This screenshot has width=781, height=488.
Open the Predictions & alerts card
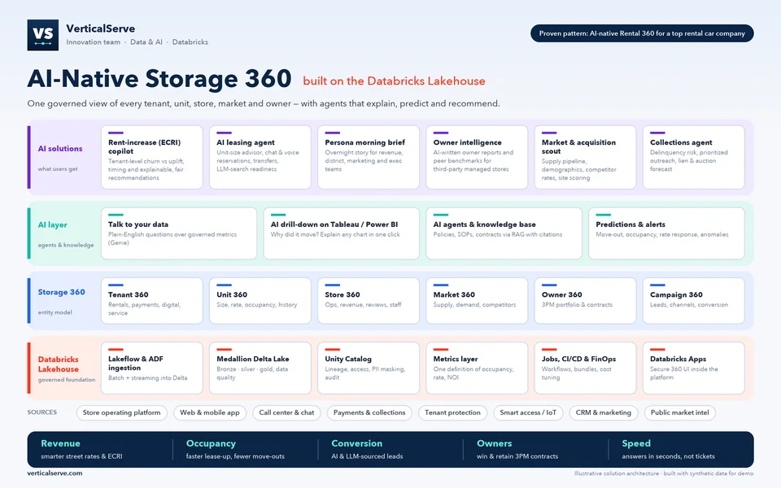click(x=666, y=233)
